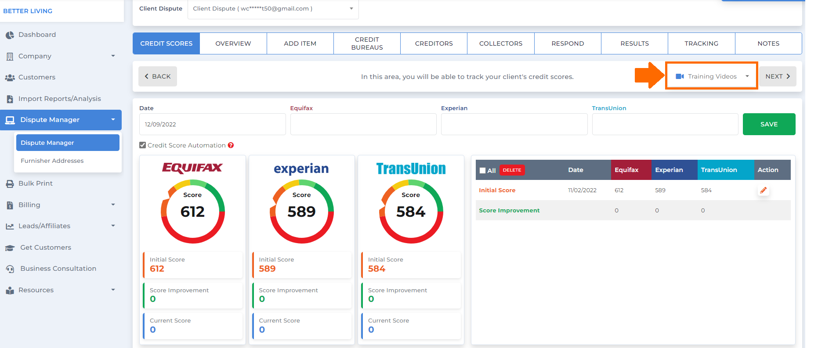Viewport: 818px width, 348px height.
Task: Click the red help icon beside Credit Score Automation
Action: (x=231, y=145)
